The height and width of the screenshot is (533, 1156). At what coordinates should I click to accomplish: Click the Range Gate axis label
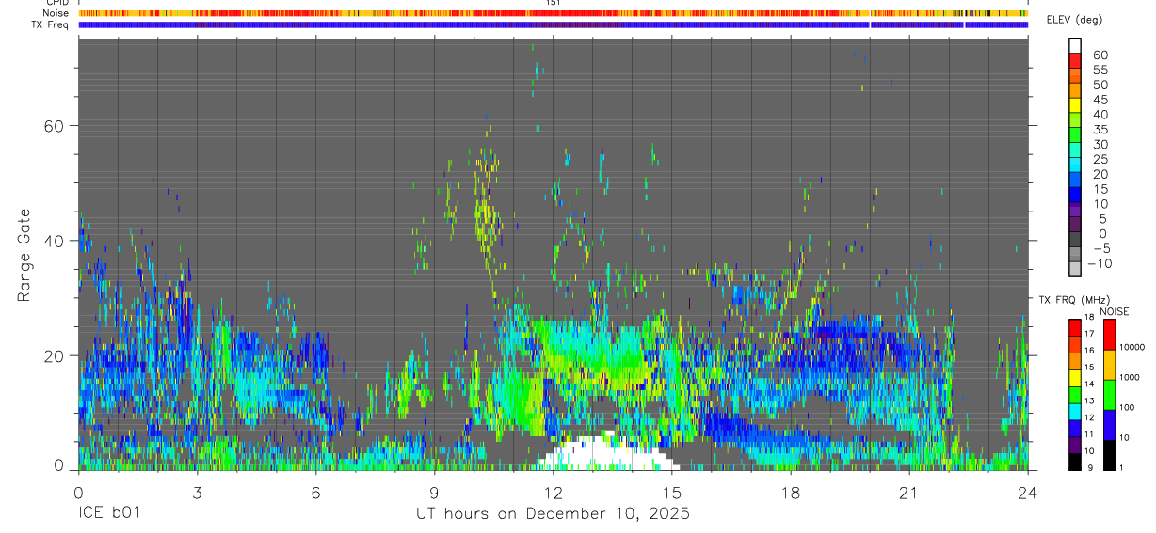tap(25, 255)
